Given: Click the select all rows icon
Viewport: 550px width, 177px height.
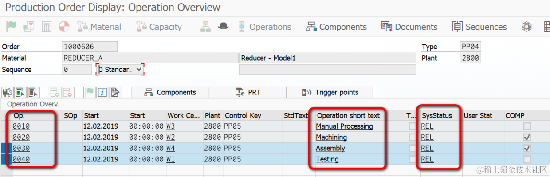Looking at the screenshot, I should pyautogui.click(x=20, y=92).
